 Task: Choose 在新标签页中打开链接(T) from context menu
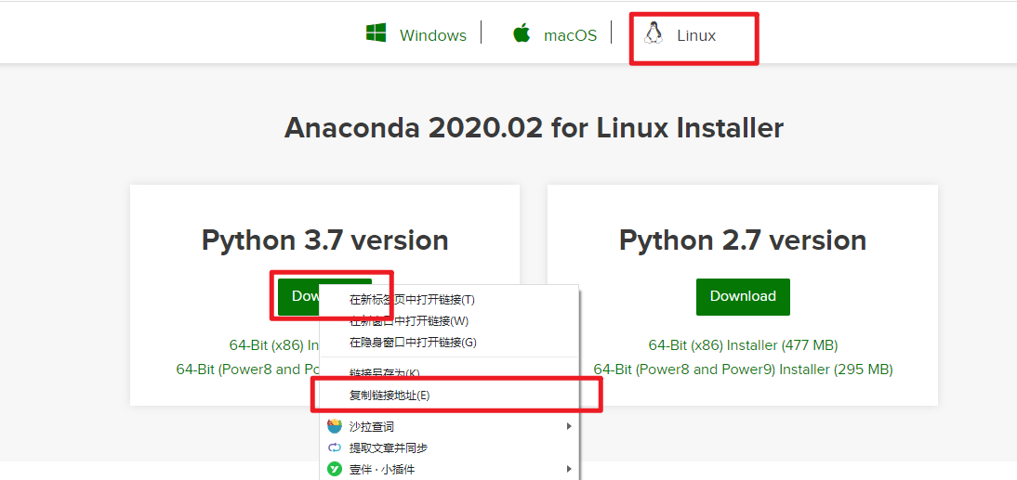pos(448,300)
